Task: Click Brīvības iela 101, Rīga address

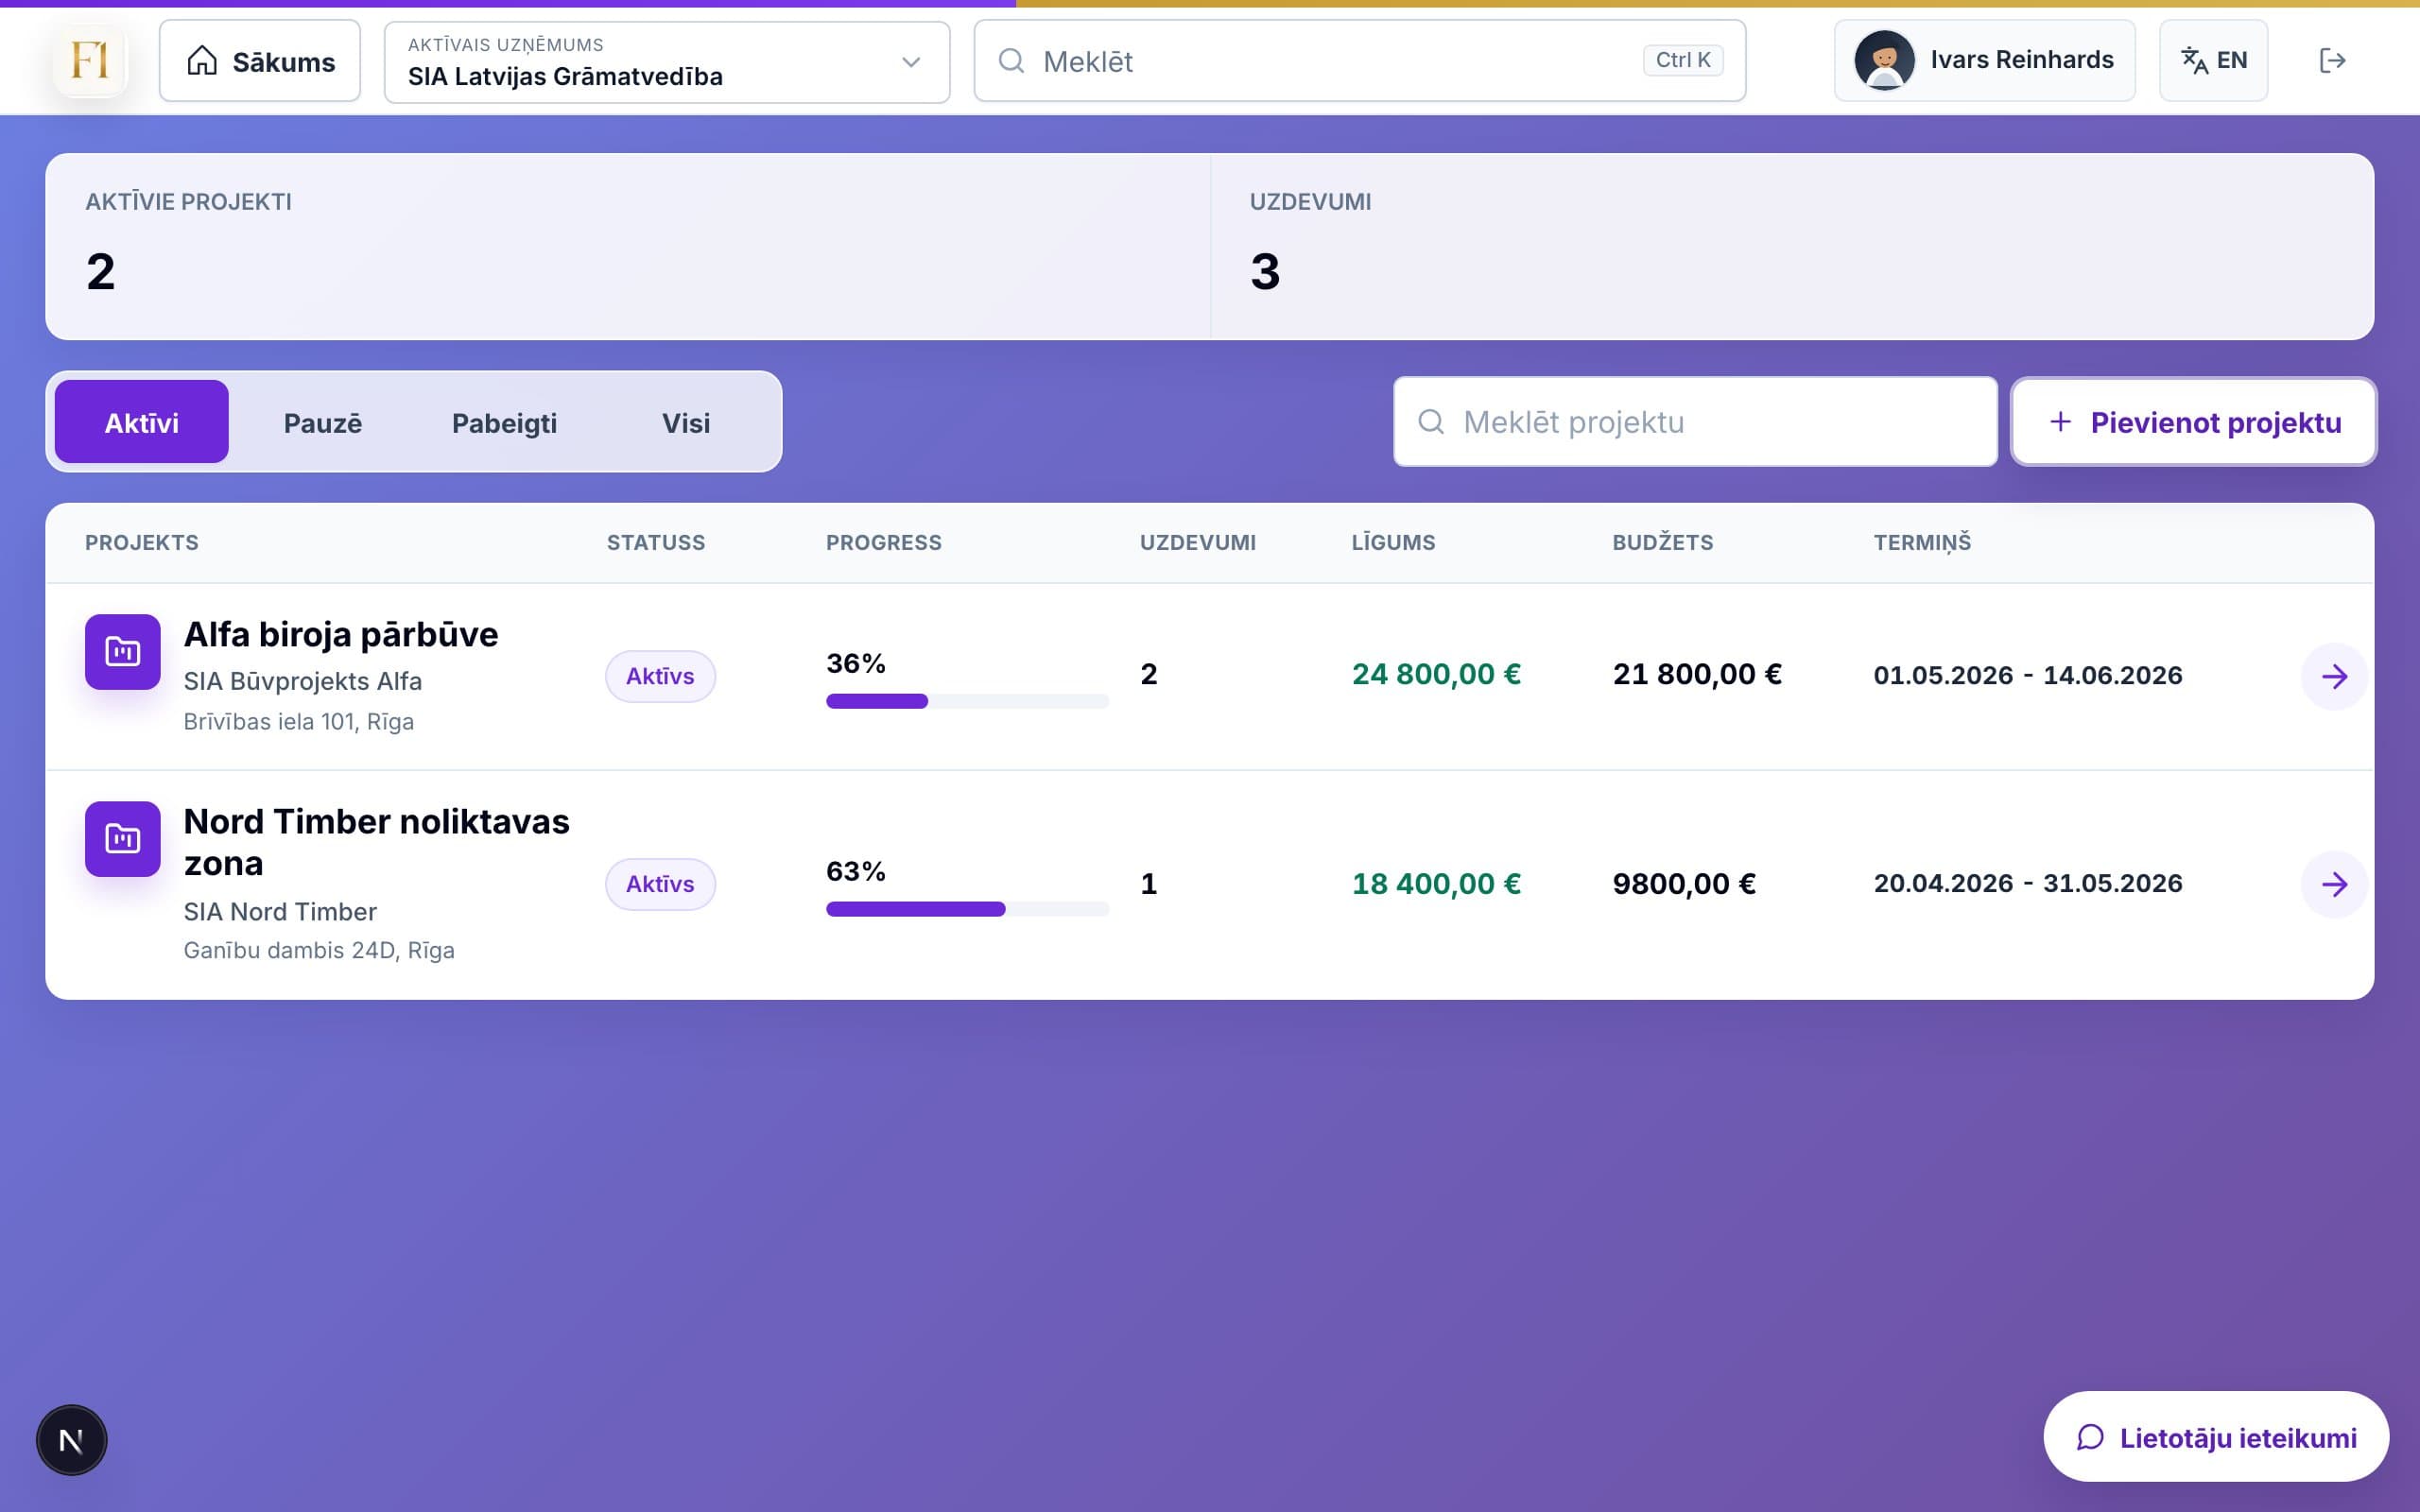Action: (298, 722)
